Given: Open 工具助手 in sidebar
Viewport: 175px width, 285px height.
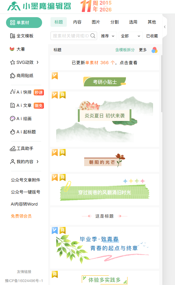Looking at the screenshot, I should pyautogui.click(x=25, y=148).
